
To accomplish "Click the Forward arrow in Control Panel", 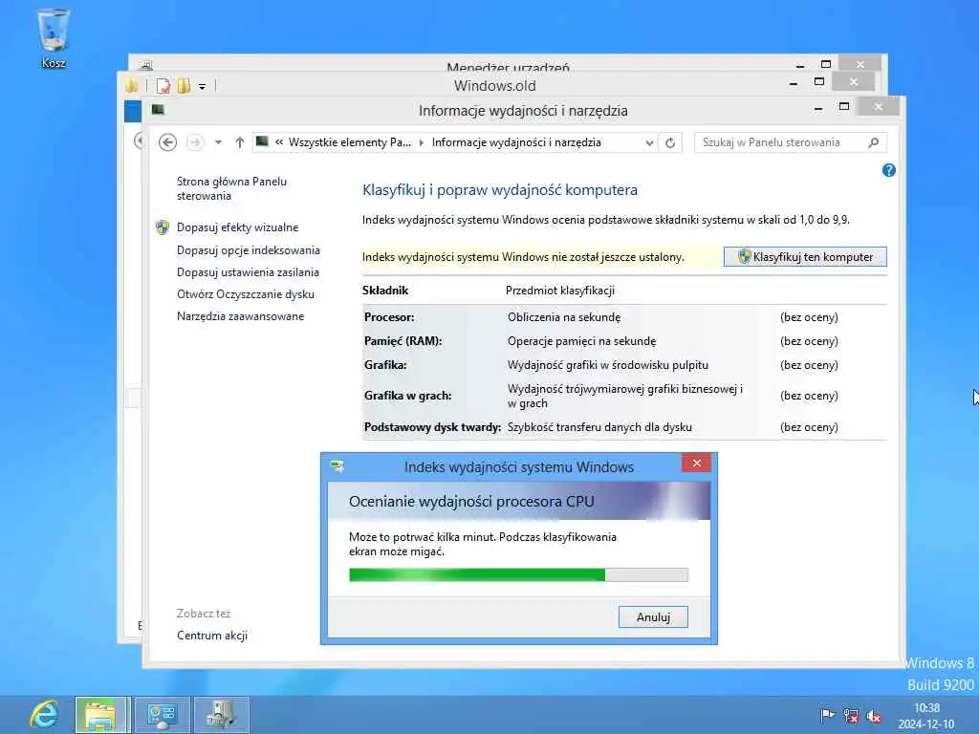I will 195,142.
